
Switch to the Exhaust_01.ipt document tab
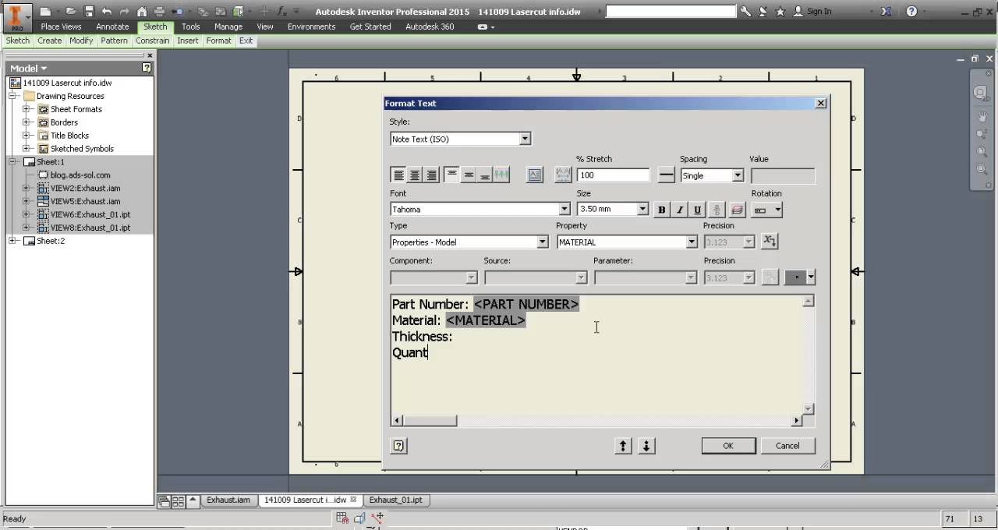coord(396,500)
